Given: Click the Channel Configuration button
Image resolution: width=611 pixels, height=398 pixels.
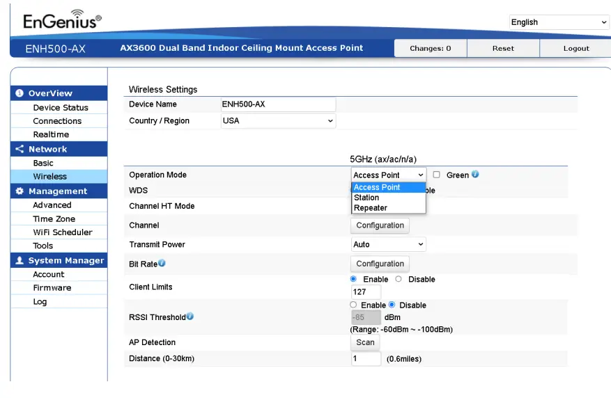Looking at the screenshot, I should coord(380,225).
